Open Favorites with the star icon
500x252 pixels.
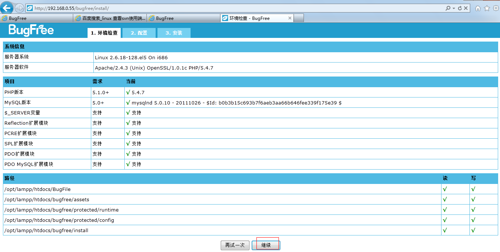(x=487, y=8)
